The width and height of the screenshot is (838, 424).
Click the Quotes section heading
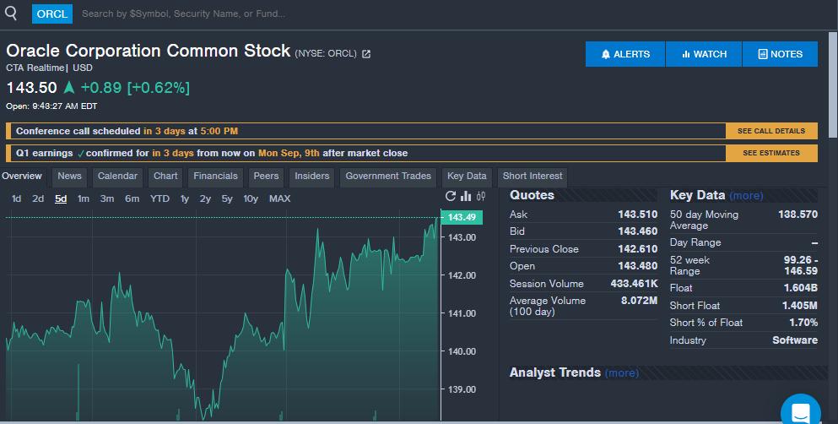pos(532,195)
